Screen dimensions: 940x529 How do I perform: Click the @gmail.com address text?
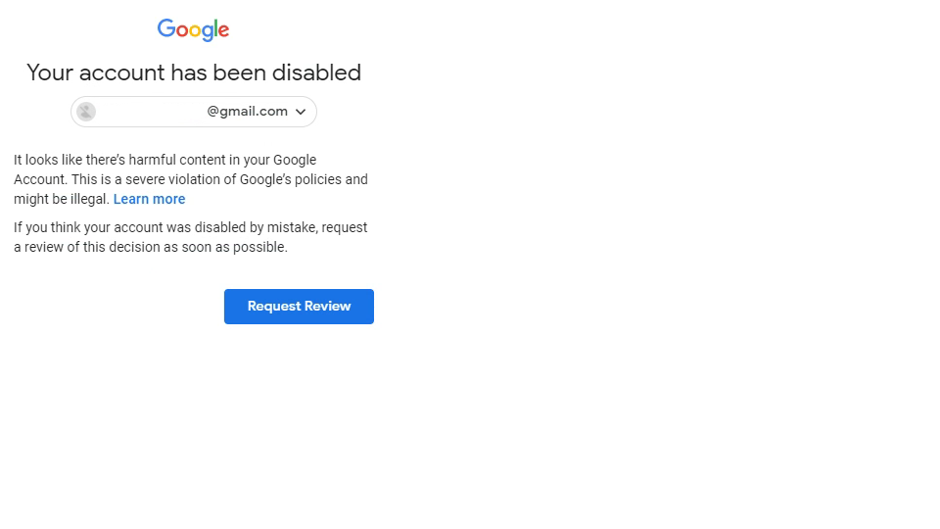click(247, 112)
